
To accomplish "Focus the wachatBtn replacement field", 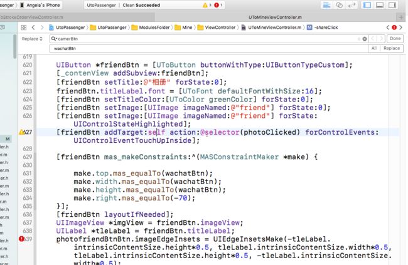I will point(208,49).
